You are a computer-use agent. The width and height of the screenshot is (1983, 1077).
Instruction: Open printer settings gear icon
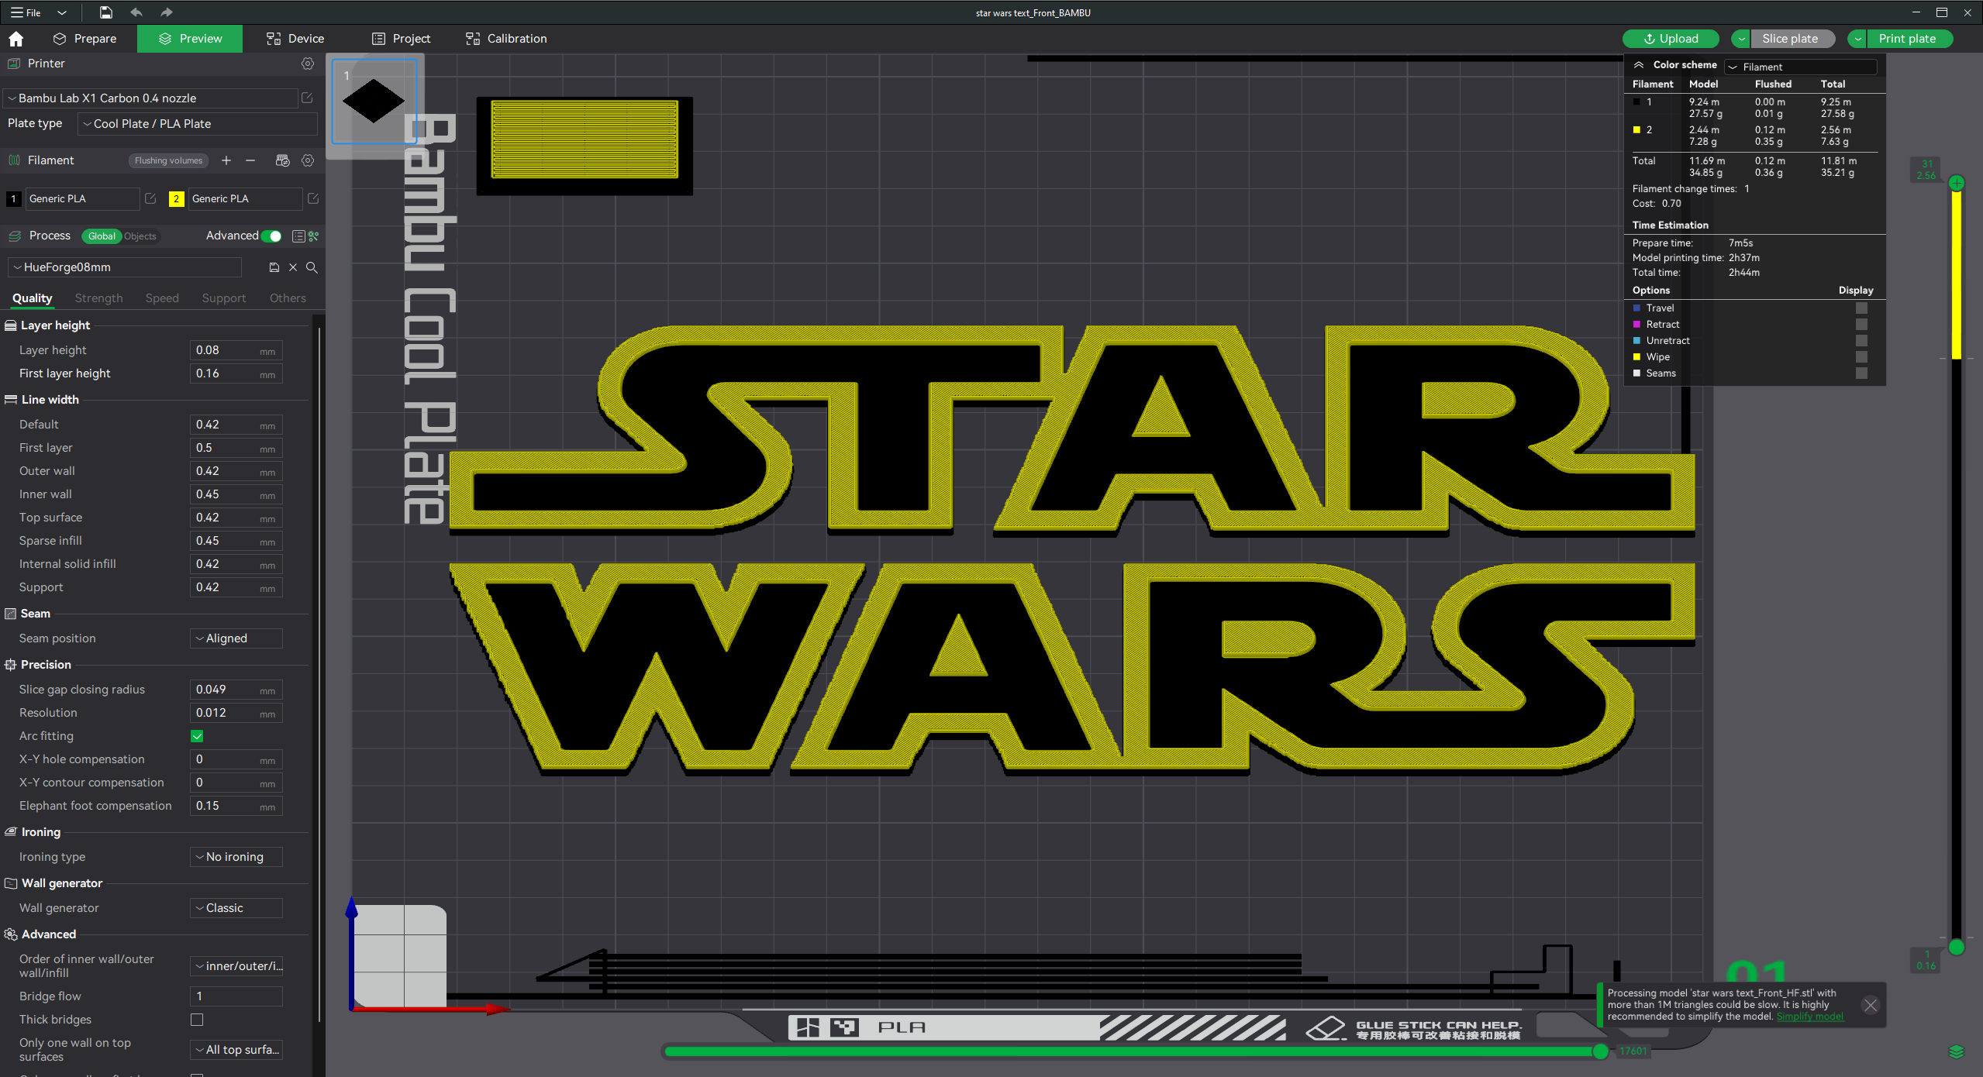(x=308, y=64)
